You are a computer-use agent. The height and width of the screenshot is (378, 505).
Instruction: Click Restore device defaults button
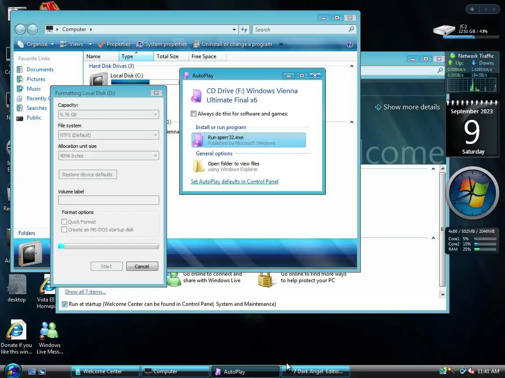click(x=88, y=174)
